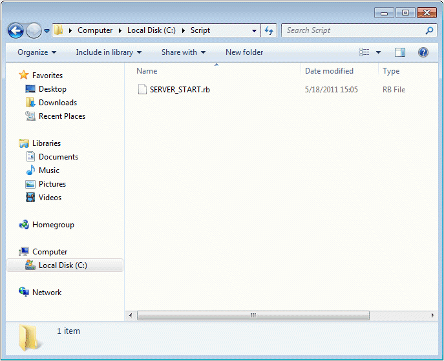Click the Music note icon
444x361 pixels.
tap(30, 170)
